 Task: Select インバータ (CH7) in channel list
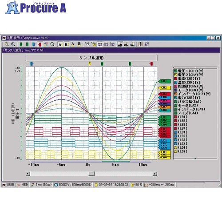(192, 94)
